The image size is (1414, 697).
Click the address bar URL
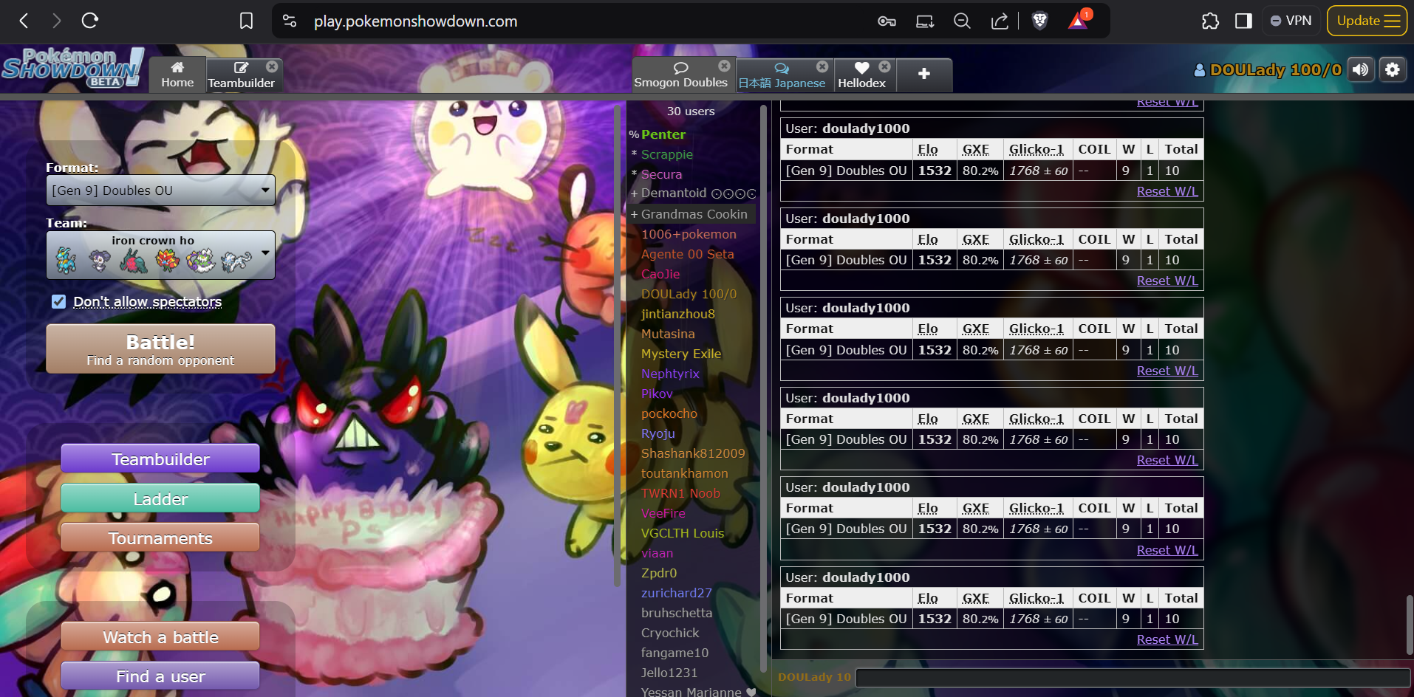tap(415, 21)
